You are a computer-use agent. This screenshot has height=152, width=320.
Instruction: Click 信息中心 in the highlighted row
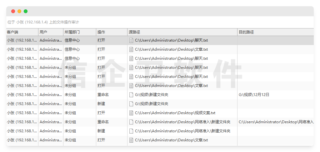tap(72, 40)
